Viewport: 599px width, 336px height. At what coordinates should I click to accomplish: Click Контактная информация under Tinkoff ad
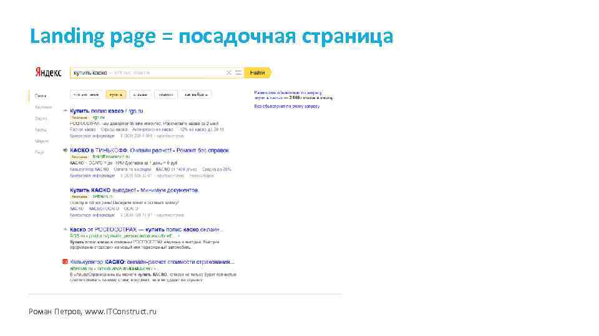coord(92,175)
